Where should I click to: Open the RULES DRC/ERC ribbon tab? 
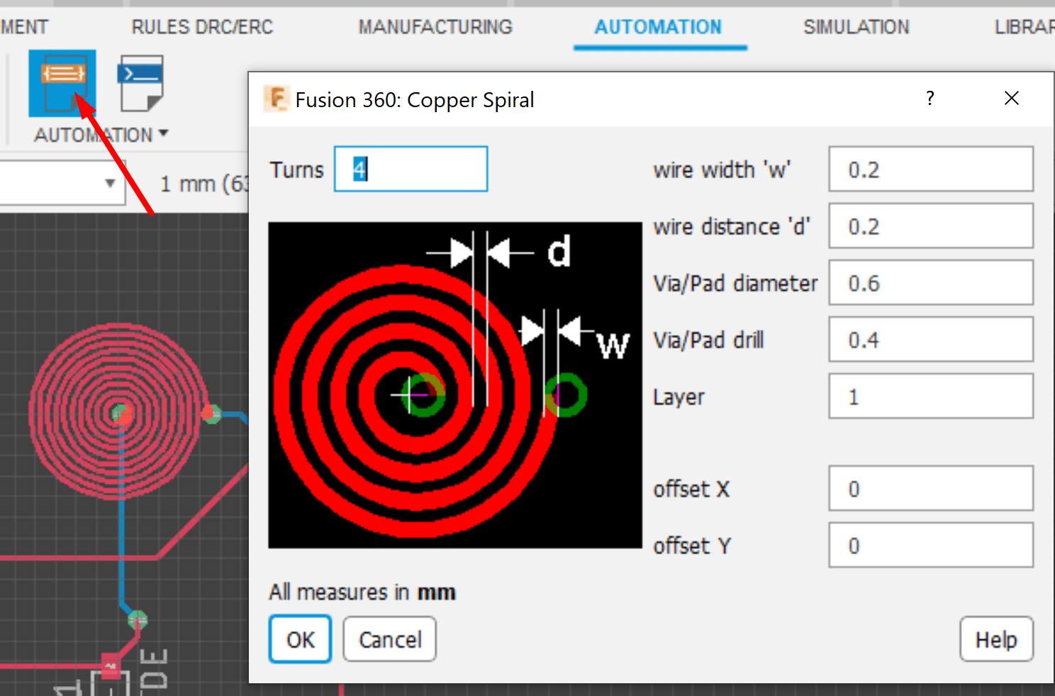pos(202,27)
